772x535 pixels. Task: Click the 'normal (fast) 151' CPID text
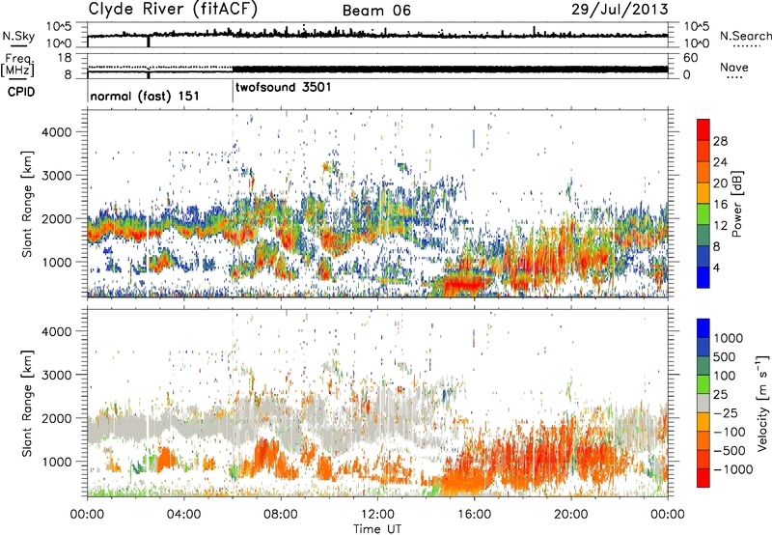coord(145,96)
